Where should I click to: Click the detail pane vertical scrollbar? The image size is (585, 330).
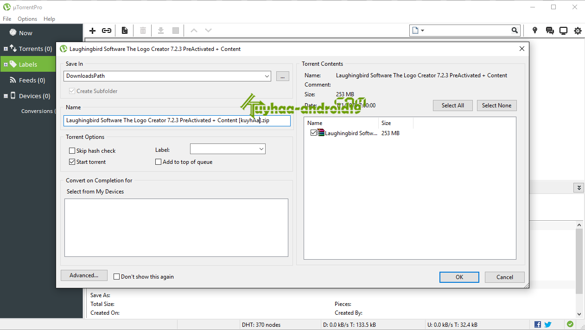pos(579,261)
